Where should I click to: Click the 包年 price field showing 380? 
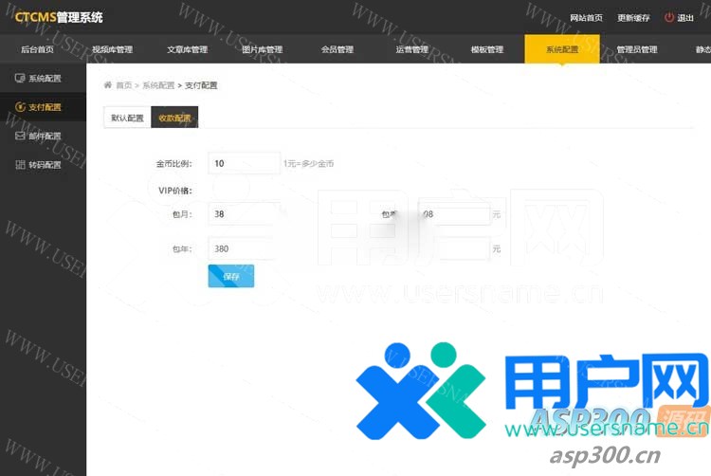pyautogui.click(x=244, y=248)
